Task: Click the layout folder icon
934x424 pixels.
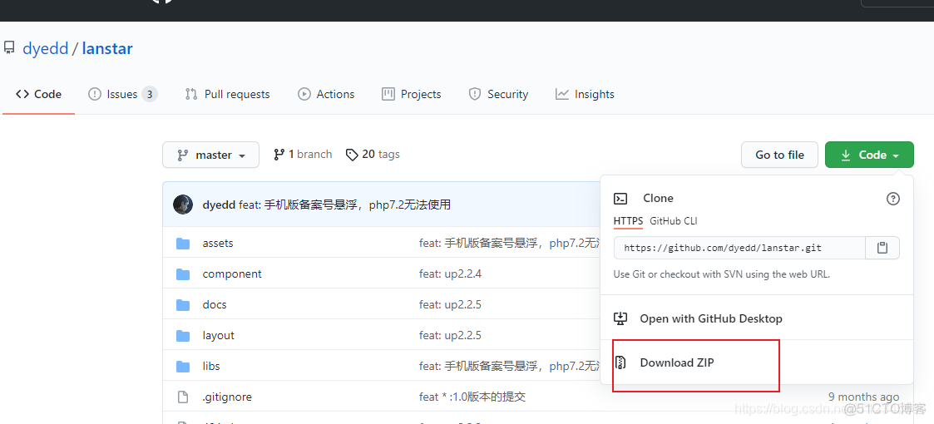Action: [183, 336]
